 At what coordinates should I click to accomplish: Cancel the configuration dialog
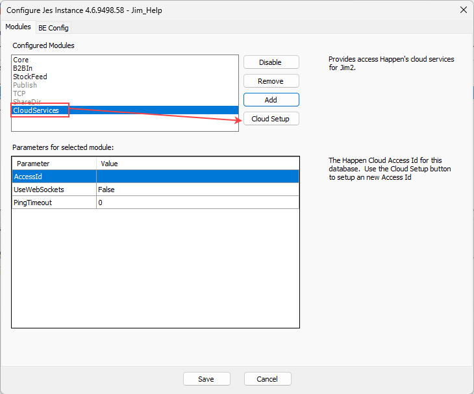(x=268, y=379)
